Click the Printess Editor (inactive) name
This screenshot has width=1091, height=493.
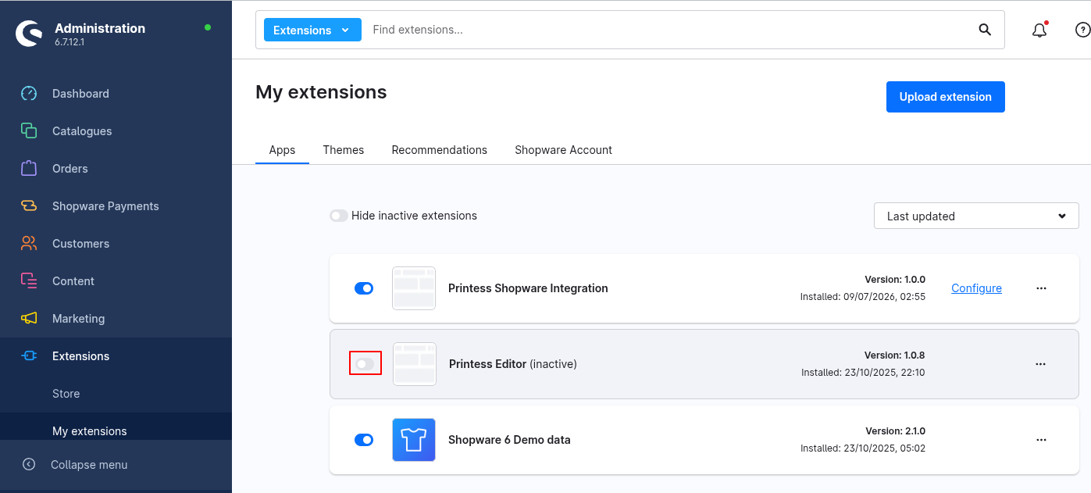click(513, 364)
